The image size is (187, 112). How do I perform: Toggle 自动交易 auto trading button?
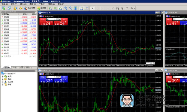pos(30,8)
